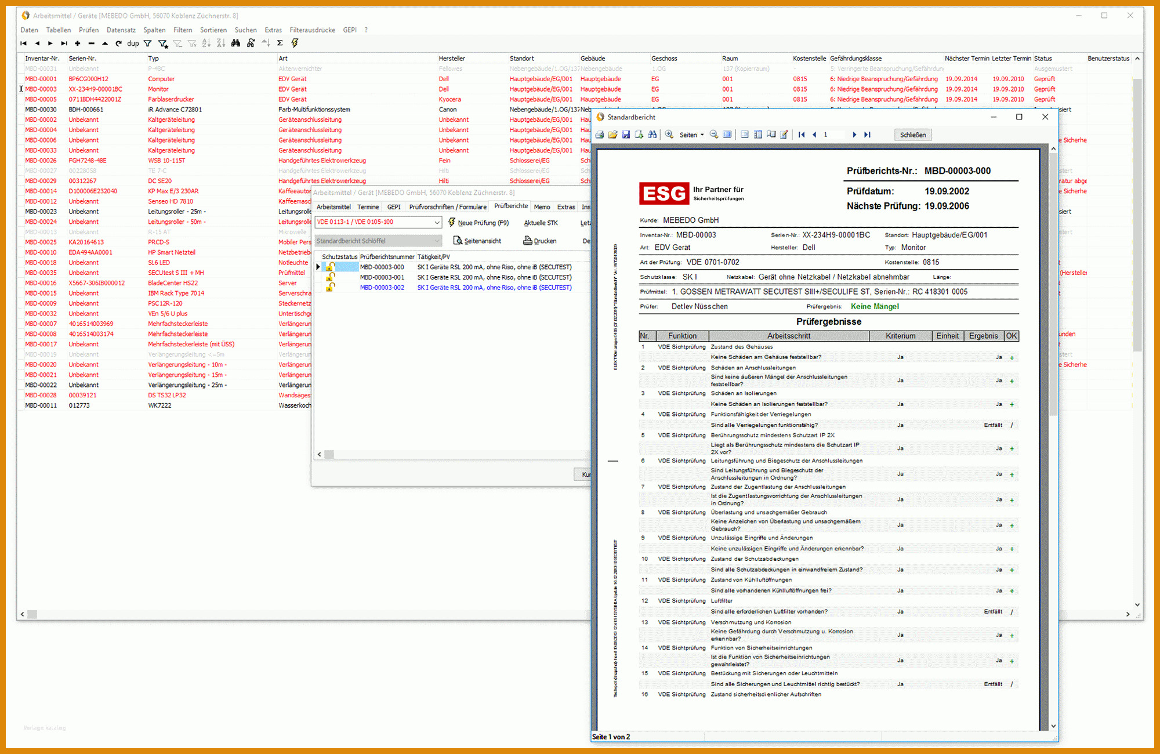This screenshot has height=754, width=1160.
Task: Click the lightning bolt icon in main toolbar
Action: coord(295,43)
